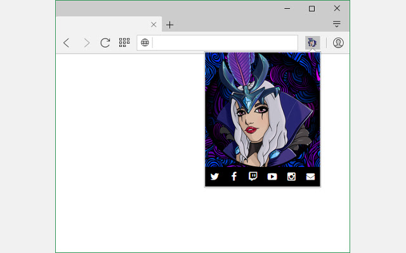
Task: Open the Facebook page icon
Action: (x=233, y=176)
